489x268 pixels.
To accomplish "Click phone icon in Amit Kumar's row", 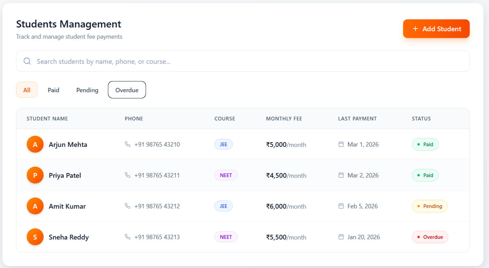I will coord(128,206).
